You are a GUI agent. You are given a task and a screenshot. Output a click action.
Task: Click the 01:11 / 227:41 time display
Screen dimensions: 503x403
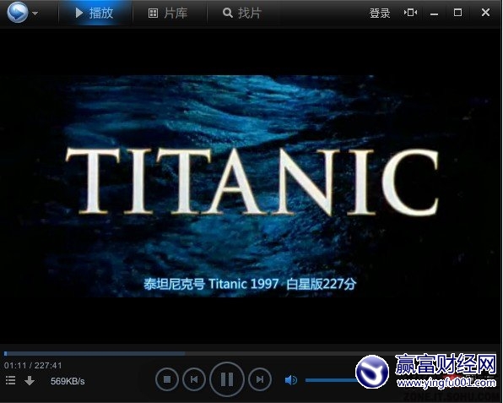(x=33, y=366)
